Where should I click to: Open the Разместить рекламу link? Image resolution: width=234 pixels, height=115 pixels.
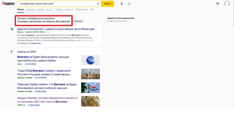117,21
